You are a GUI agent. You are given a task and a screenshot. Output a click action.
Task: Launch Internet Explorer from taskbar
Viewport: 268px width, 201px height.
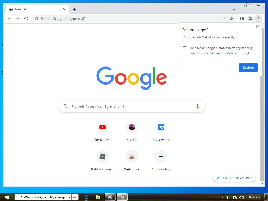pyautogui.click(x=86, y=197)
